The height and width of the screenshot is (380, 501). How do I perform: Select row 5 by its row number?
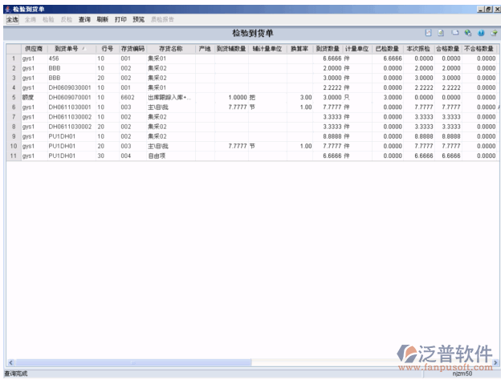click(13, 97)
